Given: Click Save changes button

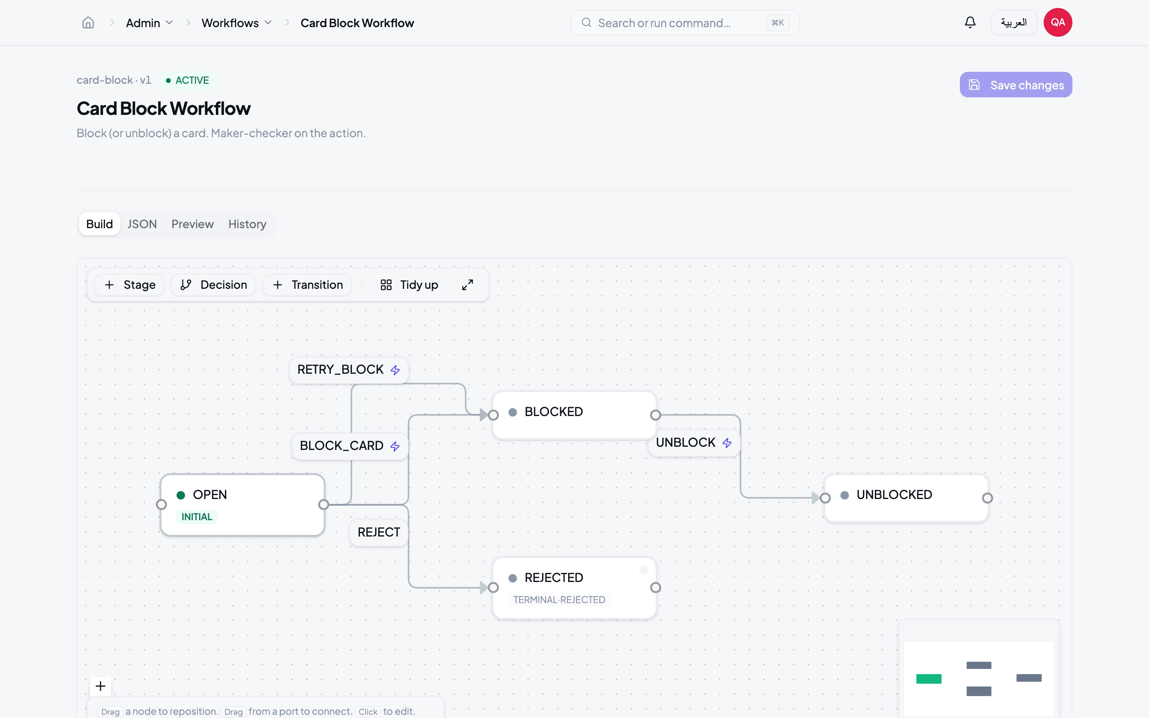Looking at the screenshot, I should [x=1016, y=85].
